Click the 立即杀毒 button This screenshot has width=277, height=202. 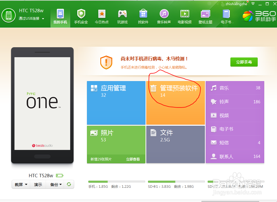pyautogui.click(x=244, y=62)
